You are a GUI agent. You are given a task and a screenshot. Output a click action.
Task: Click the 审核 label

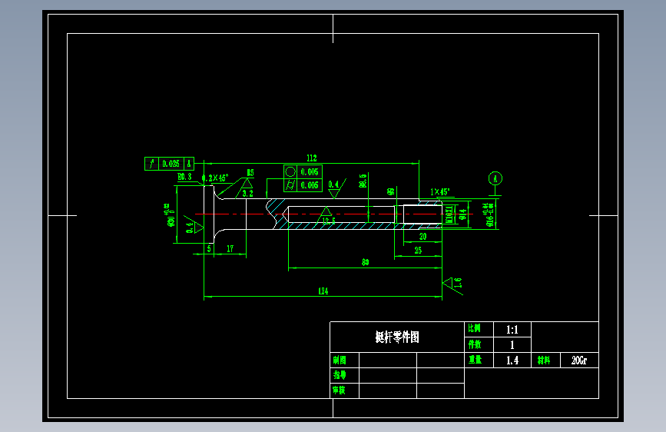pos(339,390)
